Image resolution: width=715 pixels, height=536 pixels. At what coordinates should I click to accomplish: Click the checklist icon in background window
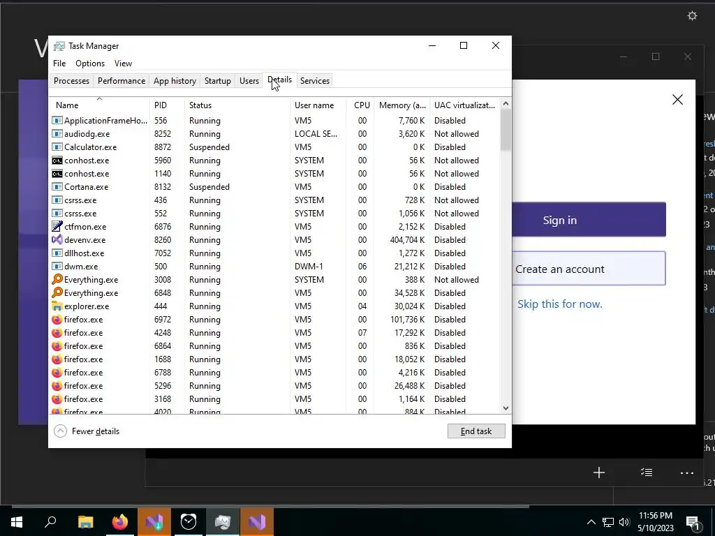click(x=647, y=472)
